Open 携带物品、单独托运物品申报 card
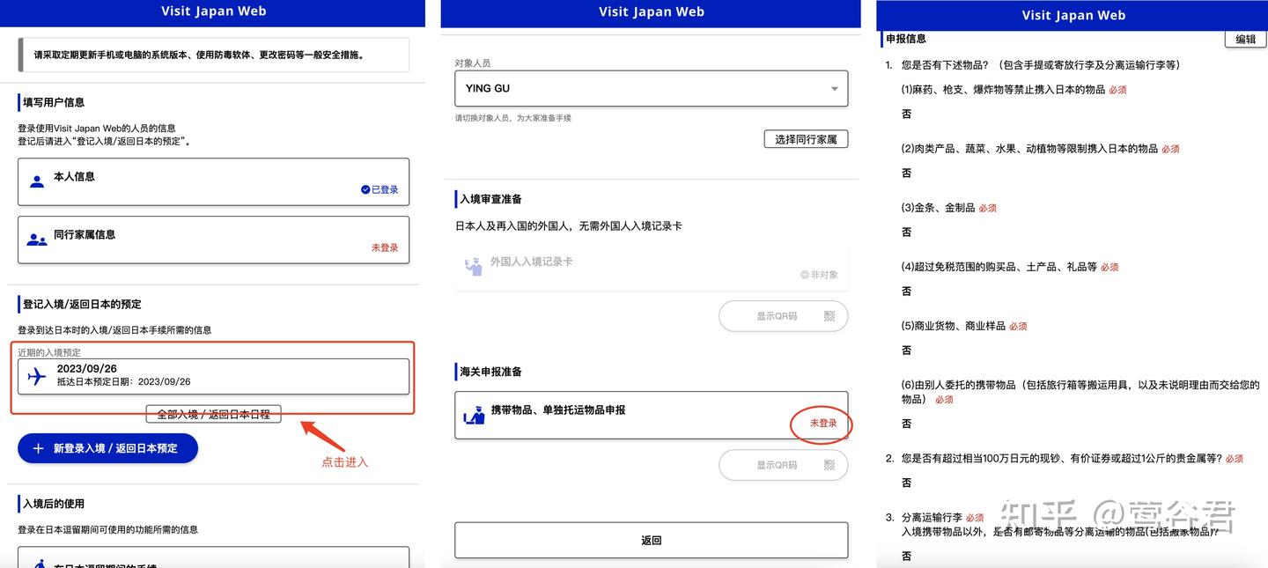1268x568 pixels. 652,415
